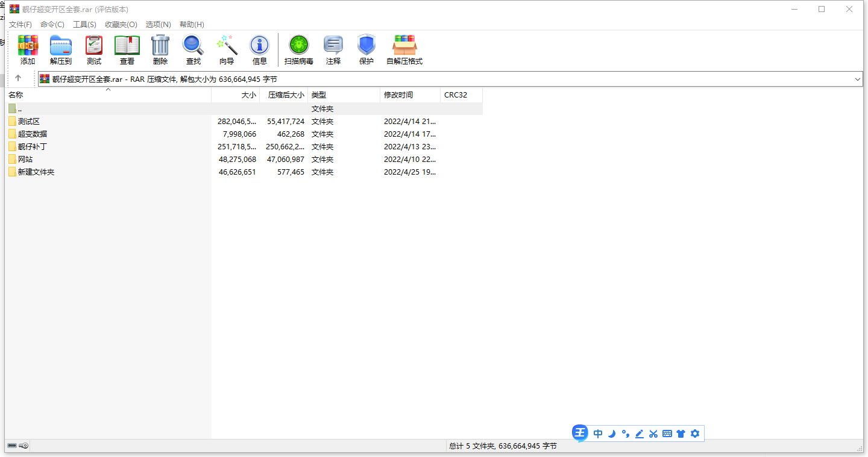868x457 pixels.
Task: Open the 查看 (View) book icon
Action: click(127, 49)
